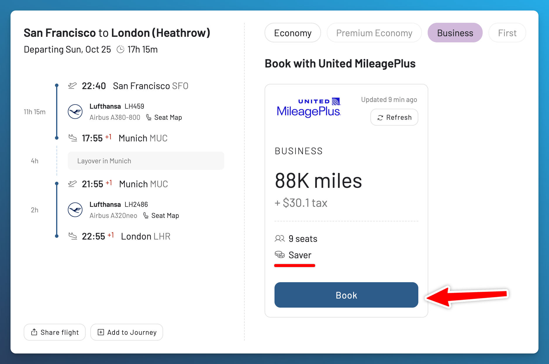Click the Updated 9 min ago text

[389, 100]
